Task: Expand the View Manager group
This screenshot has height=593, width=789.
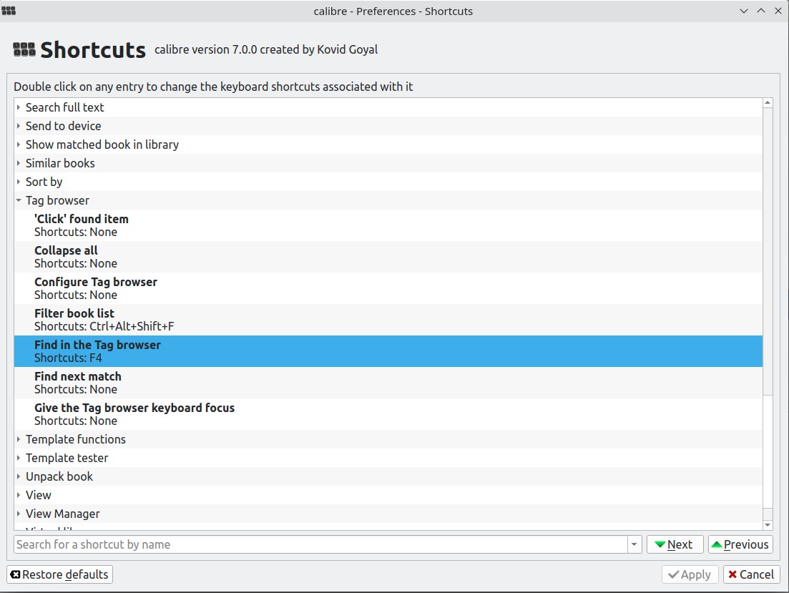Action: click(x=18, y=514)
